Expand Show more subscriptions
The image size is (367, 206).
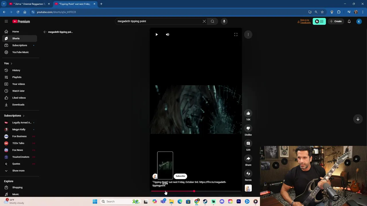point(20,171)
